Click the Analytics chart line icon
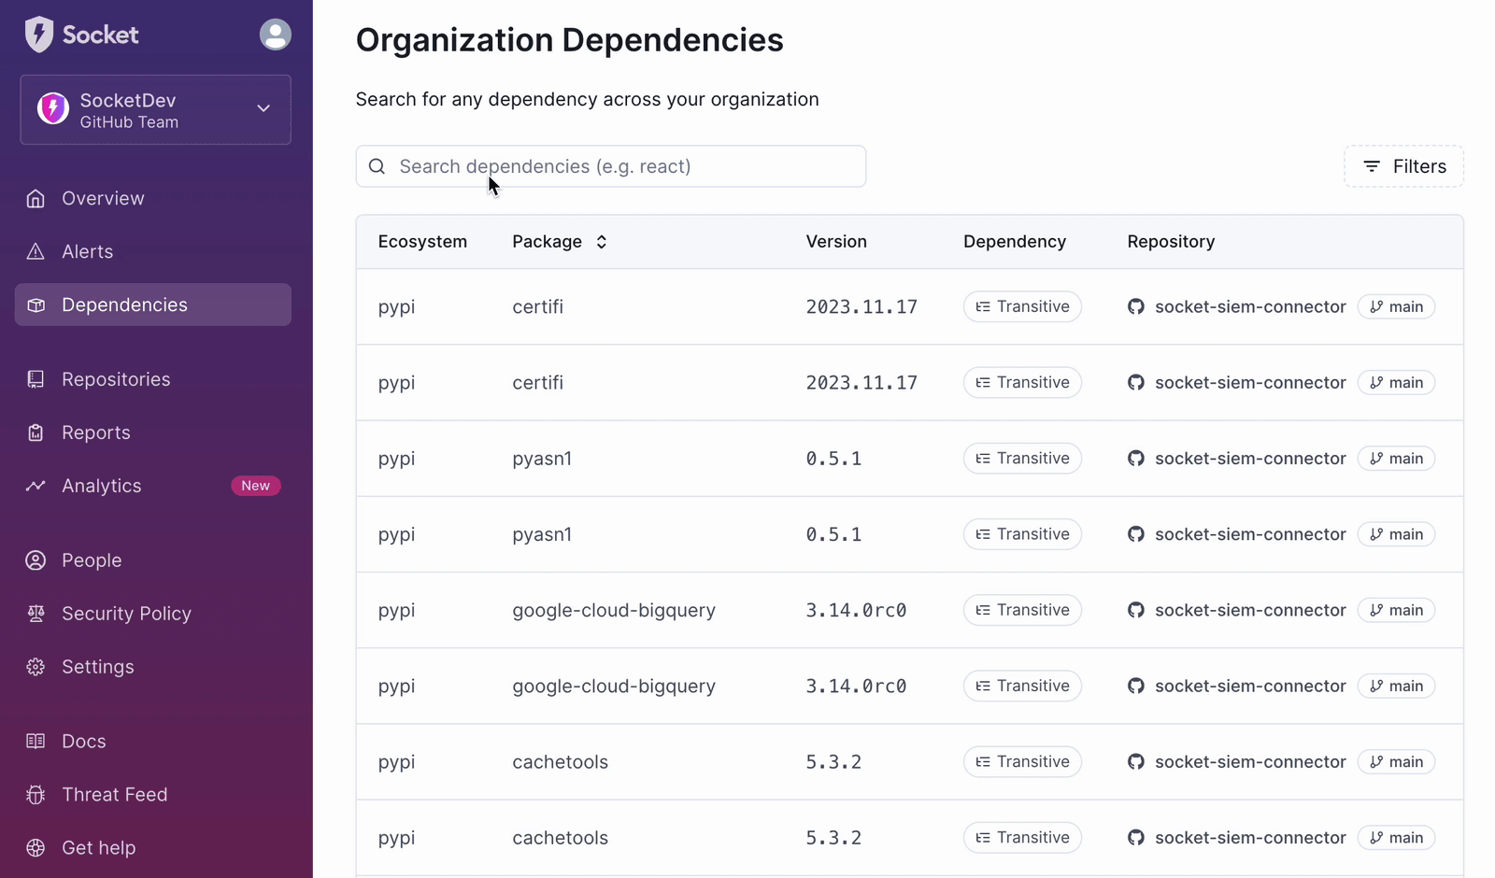1495x878 pixels. point(36,486)
